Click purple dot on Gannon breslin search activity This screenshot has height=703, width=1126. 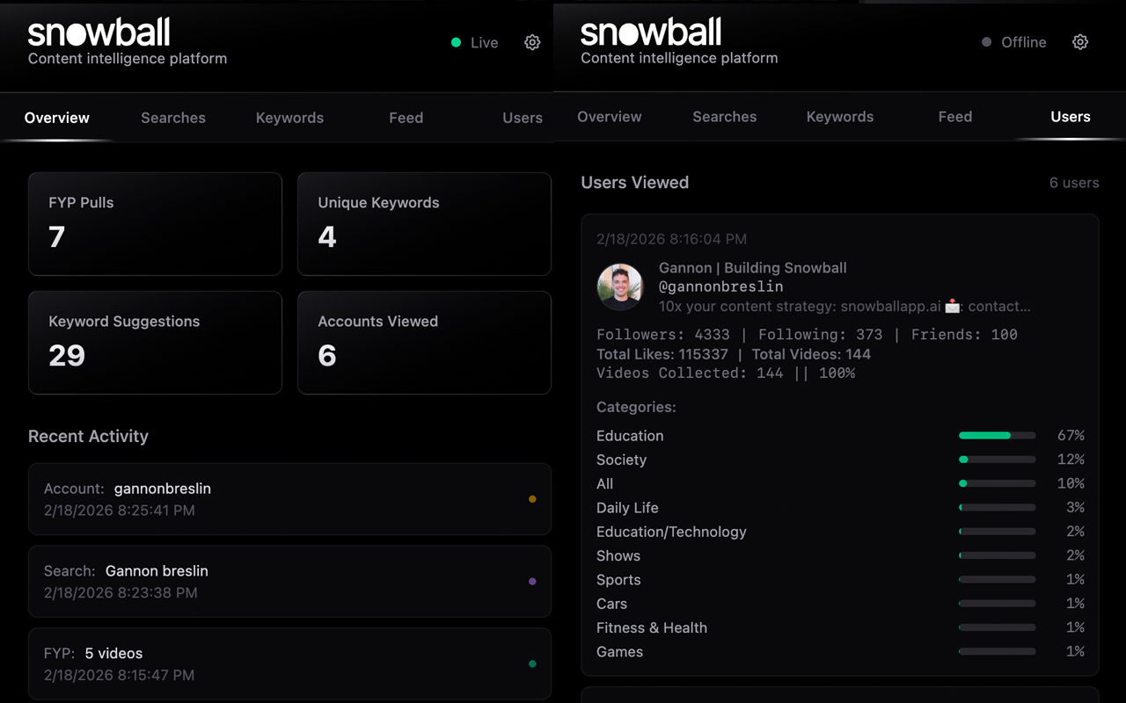coord(532,582)
